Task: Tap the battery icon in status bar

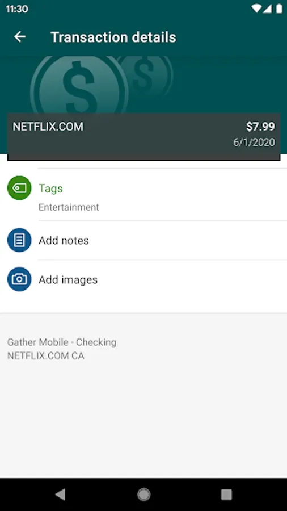Action: tap(279, 9)
